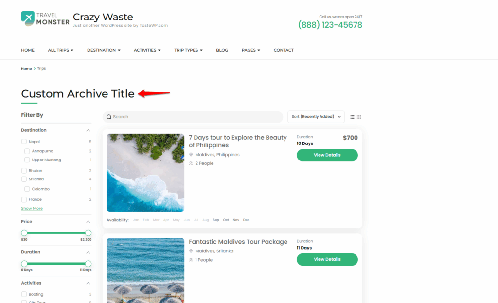Go to the Blog menu item
Screen dimensions: 498x303
(x=222, y=50)
